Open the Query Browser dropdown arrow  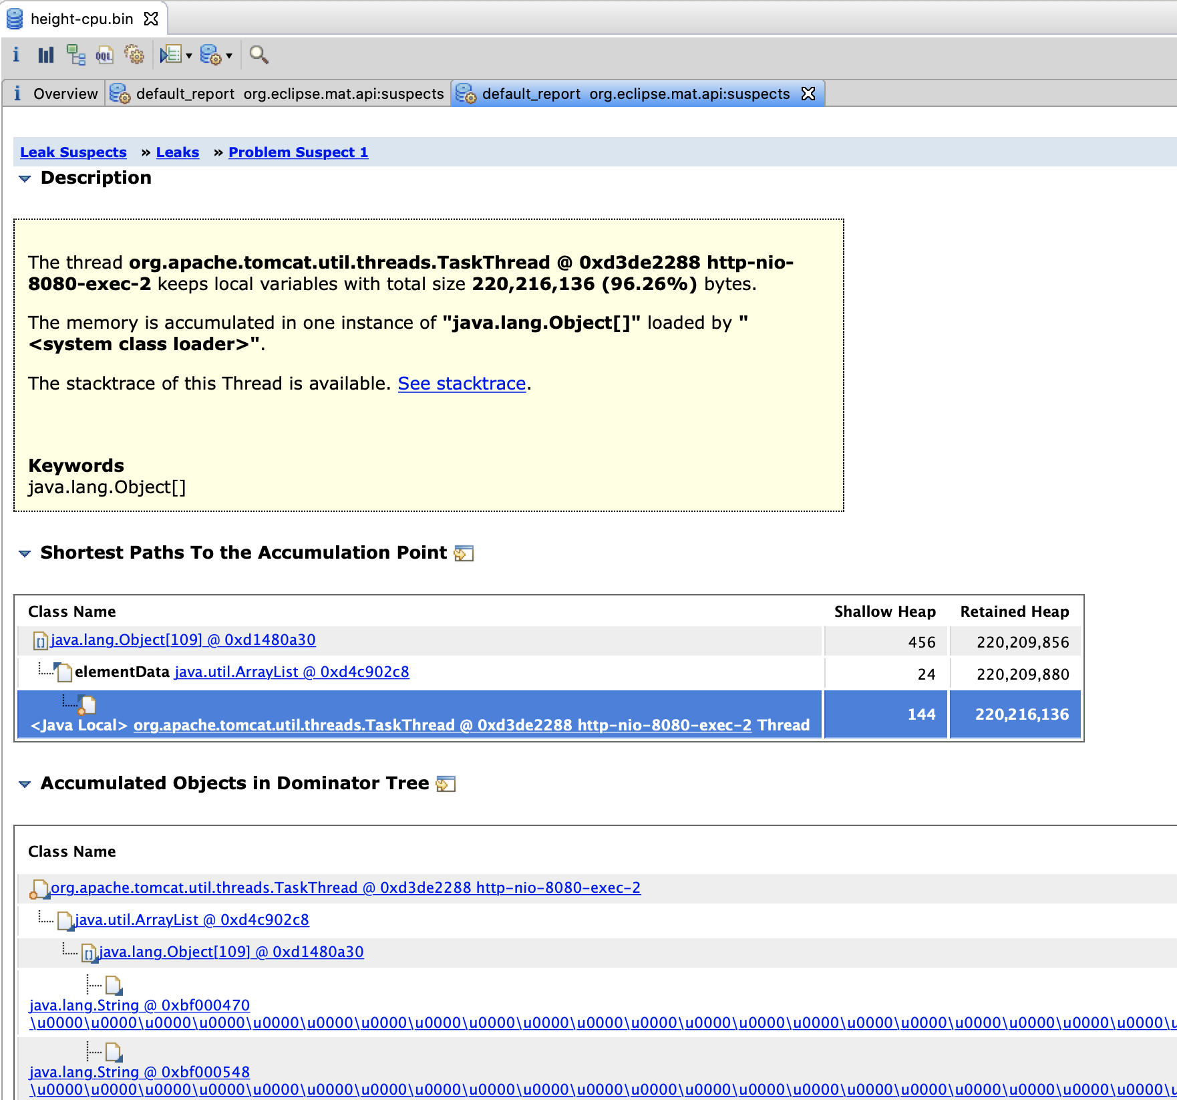229,55
